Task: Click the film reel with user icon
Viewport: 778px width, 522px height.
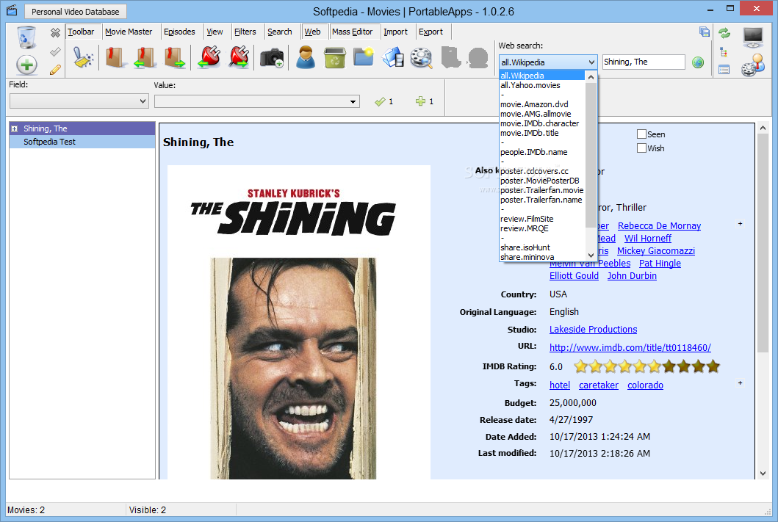Action: point(753,65)
